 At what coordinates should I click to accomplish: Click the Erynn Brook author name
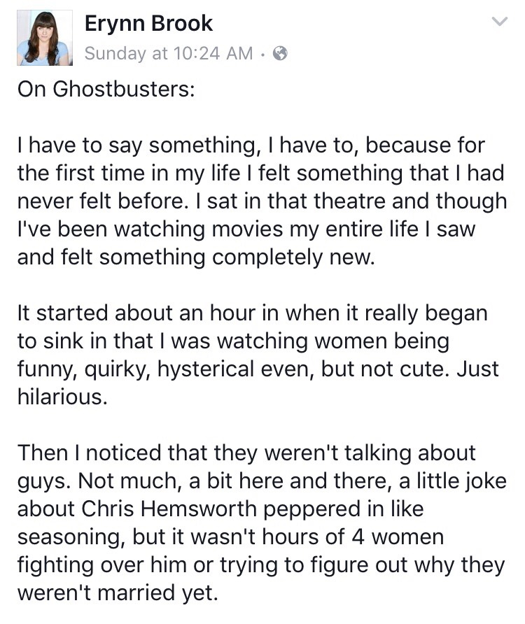(x=148, y=24)
